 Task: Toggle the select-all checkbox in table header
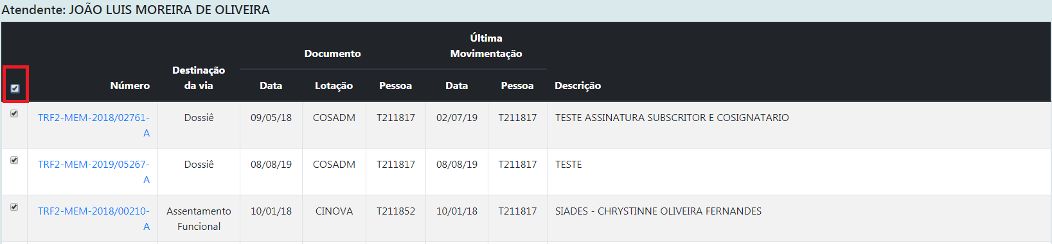point(15,88)
